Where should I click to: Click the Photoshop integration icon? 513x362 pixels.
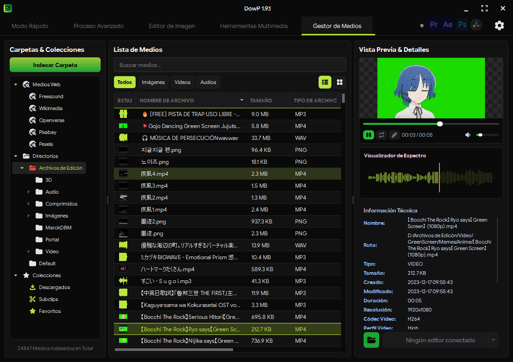coord(462,25)
